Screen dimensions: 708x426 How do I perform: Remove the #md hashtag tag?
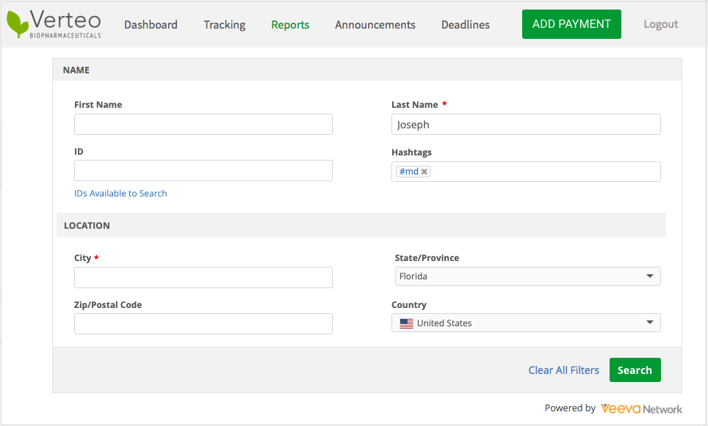pos(425,172)
